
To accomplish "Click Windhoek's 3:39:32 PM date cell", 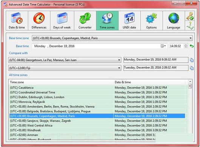I will (x=141, y=130).
